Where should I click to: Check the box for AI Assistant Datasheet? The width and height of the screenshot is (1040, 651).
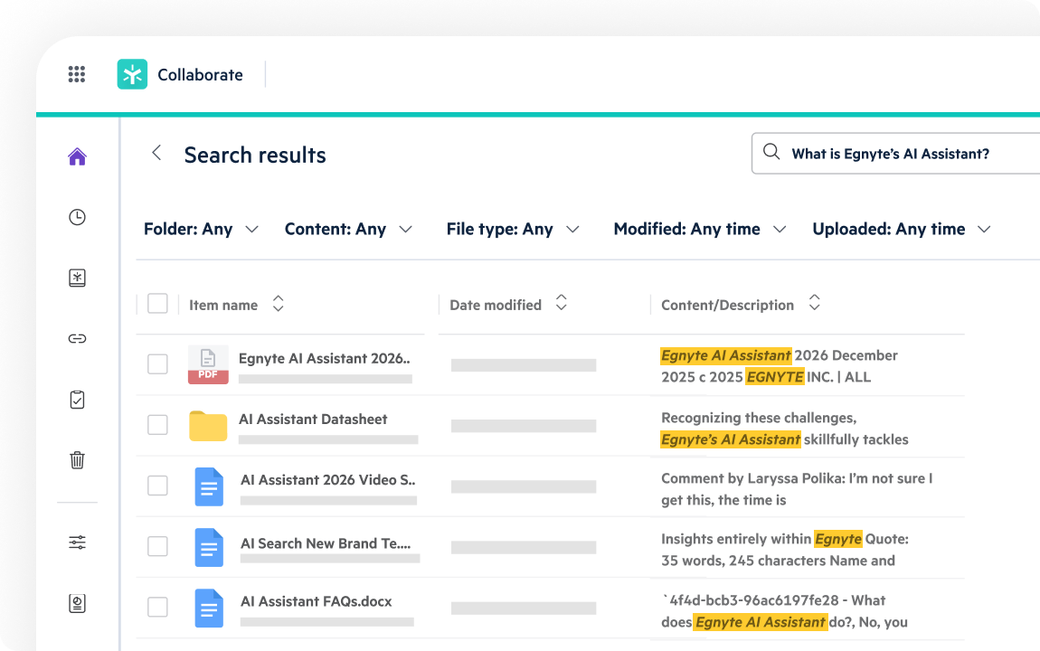(x=158, y=425)
